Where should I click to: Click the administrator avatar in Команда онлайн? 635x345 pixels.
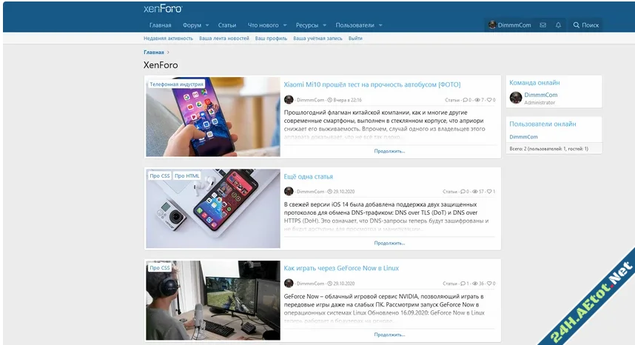tap(516, 98)
